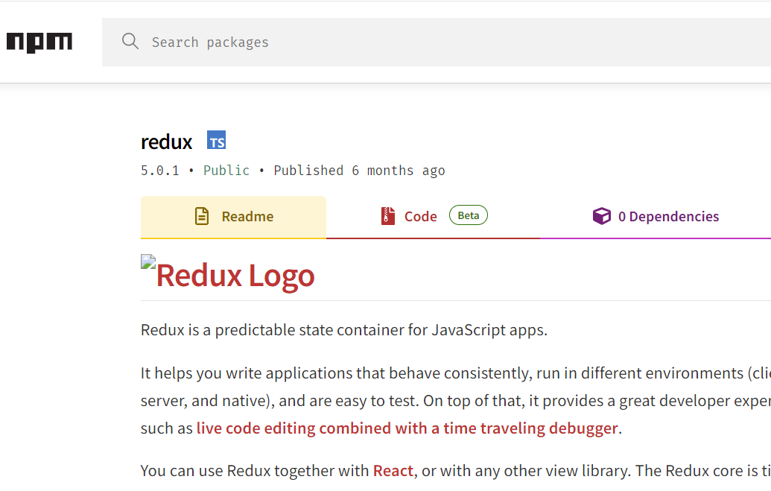Switch to the Code tab
The height and width of the screenshot is (491, 771).
434,217
